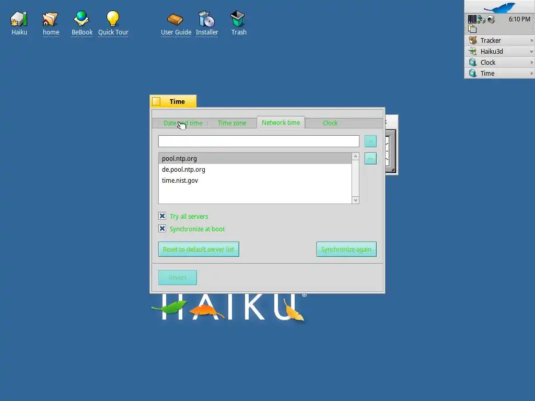
Task: Open the Deskbar blue leaf menu
Action: coord(499,7)
